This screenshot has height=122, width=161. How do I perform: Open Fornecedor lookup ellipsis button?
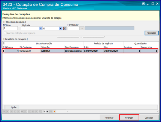82,28
